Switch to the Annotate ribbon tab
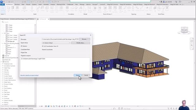Image resolution: width=196 pixels, height=110 pixels. click(x=46, y=5)
